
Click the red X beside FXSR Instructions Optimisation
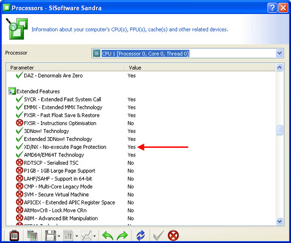(19, 123)
